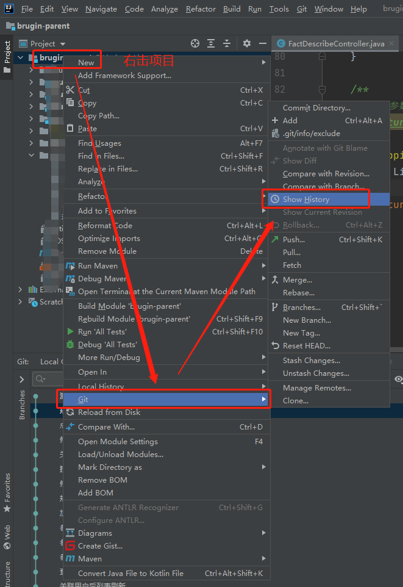
Task: Collapse the brugin-parent root tree node
Action: [x=21, y=57]
